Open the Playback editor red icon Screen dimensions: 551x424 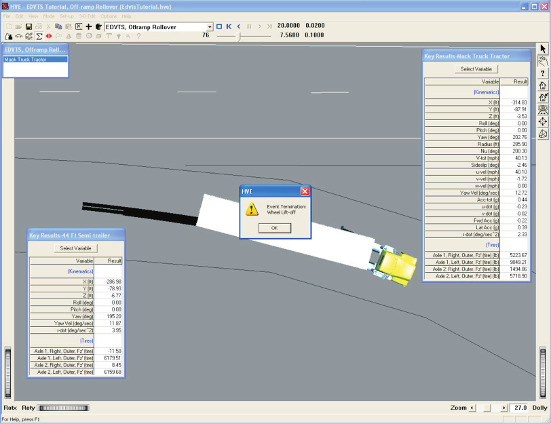[x=49, y=36]
